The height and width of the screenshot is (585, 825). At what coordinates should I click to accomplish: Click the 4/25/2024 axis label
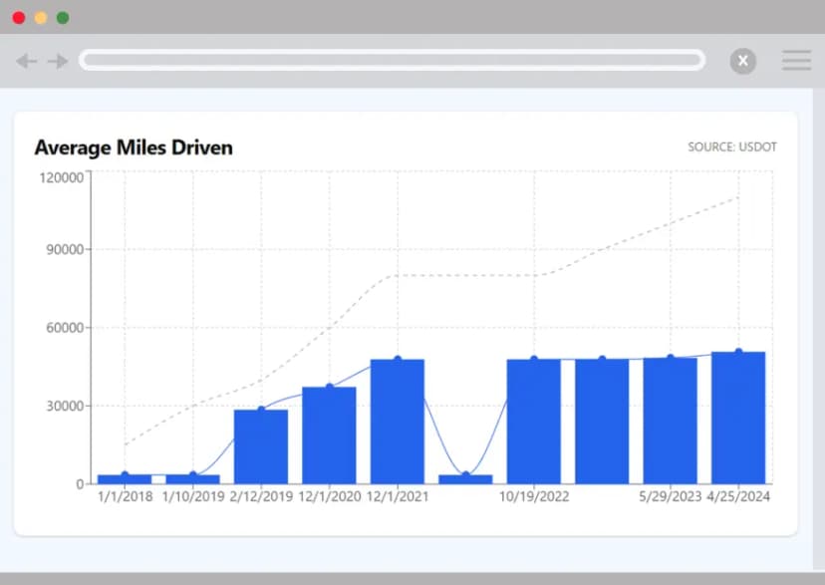tap(738, 496)
